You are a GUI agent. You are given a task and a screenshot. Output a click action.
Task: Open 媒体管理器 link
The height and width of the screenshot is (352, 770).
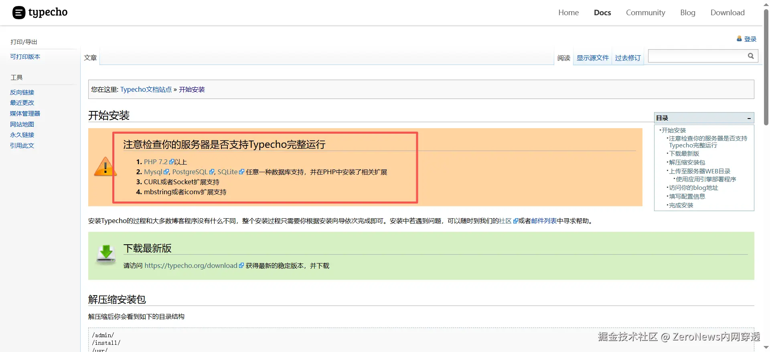pos(25,113)
